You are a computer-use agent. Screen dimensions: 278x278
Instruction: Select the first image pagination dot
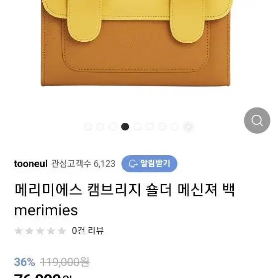[88, 127]
